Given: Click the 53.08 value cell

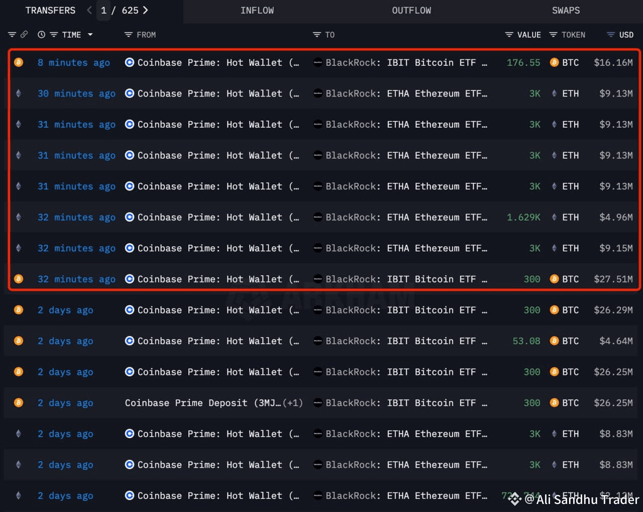Looking at the screenshot, I should [526, 341].
